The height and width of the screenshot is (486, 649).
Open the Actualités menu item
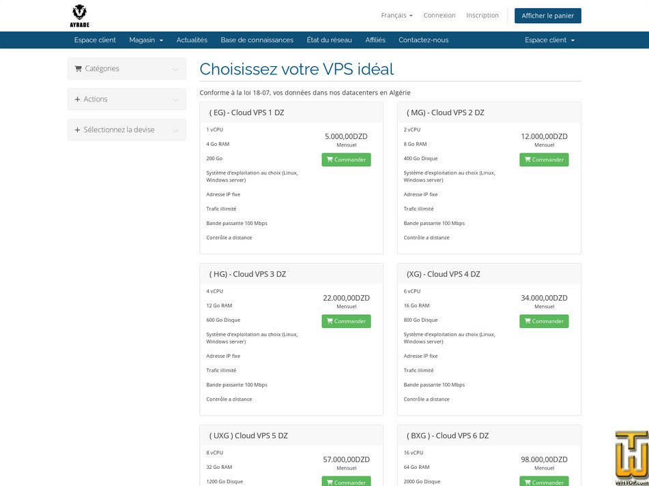192,40
